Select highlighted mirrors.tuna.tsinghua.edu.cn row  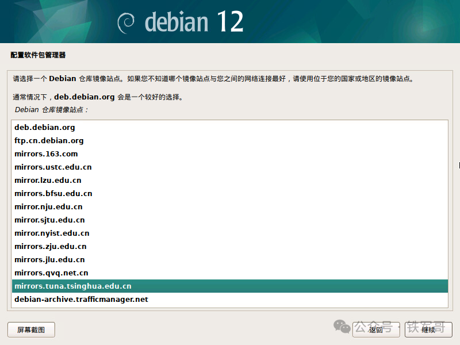230,286
